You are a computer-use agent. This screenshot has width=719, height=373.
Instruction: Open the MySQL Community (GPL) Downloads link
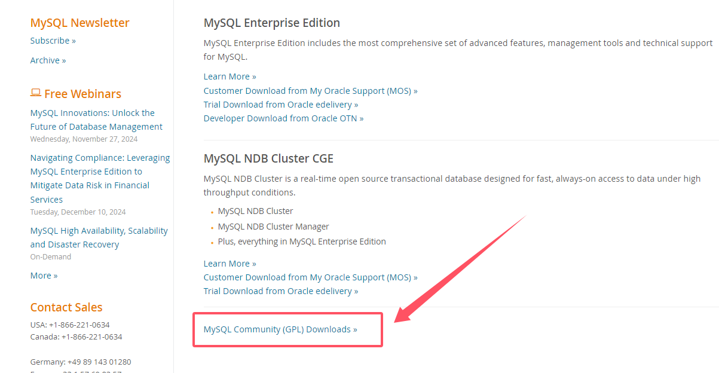click(x=280, y=329)
